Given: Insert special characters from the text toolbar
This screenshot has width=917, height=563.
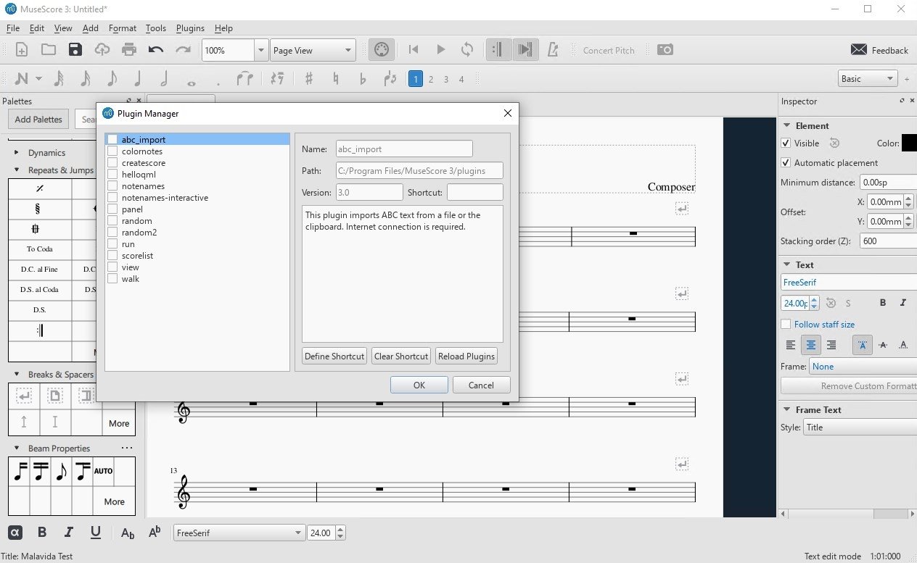Looking at the screenshot, I should (15, 533).
